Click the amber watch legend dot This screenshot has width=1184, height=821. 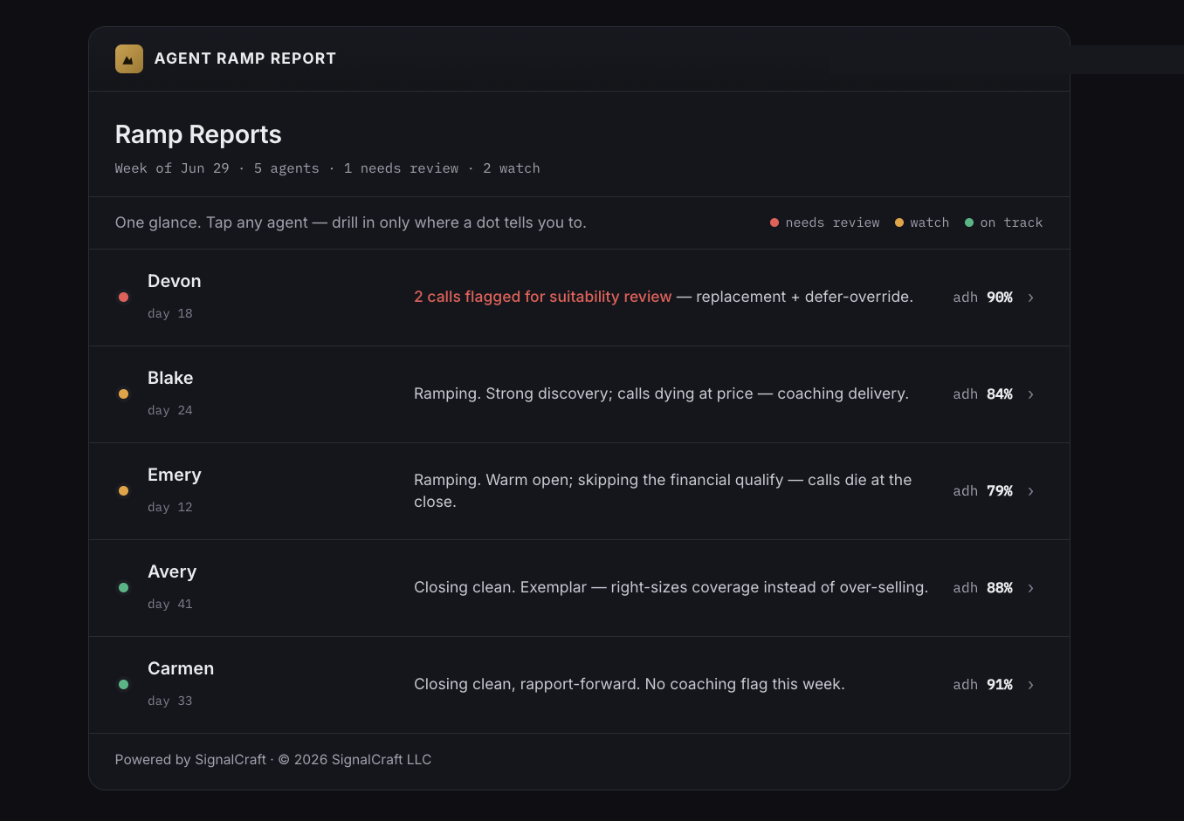[x=899, y=222]
